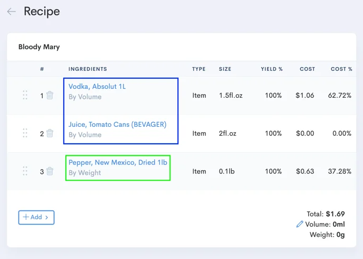Delete the Vodka, Absolut 1L ingredient row

50,96
